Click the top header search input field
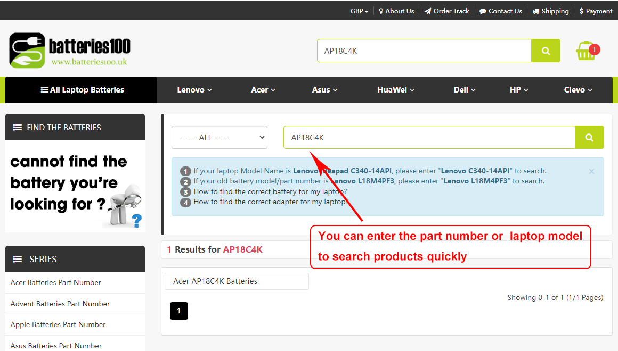Image resolution: width=618 pixels, height=351 pixels. tap(424, 51)
